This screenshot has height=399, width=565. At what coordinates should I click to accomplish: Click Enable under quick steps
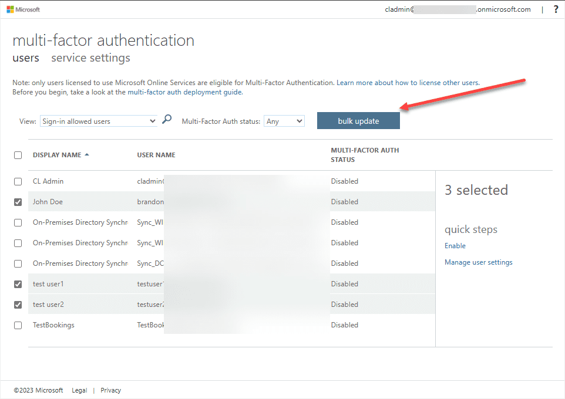[455, 246]
